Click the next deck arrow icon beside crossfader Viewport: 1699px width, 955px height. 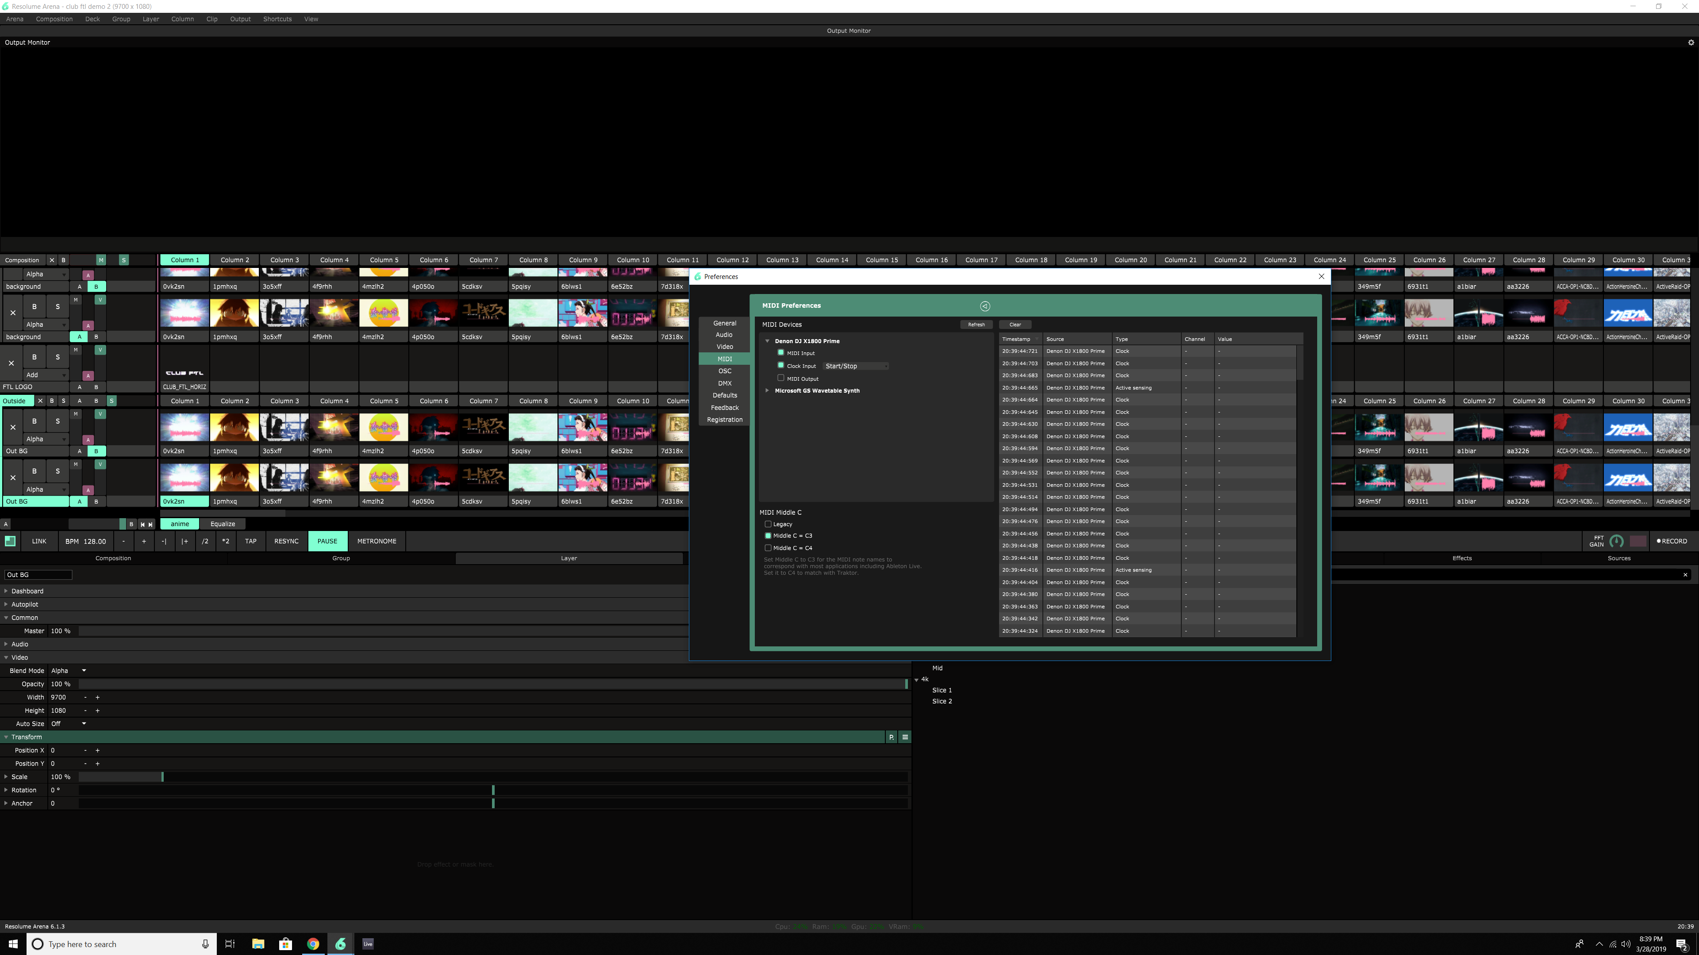pyautogui.click(x=151, y=525)
